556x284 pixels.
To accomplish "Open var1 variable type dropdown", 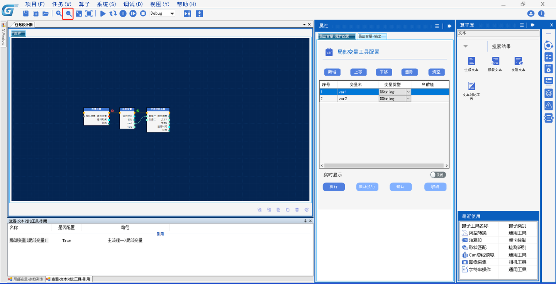I will (408, 92).
